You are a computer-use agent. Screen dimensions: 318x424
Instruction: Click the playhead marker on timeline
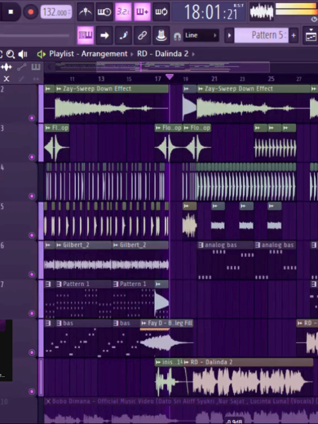[169, 77]
